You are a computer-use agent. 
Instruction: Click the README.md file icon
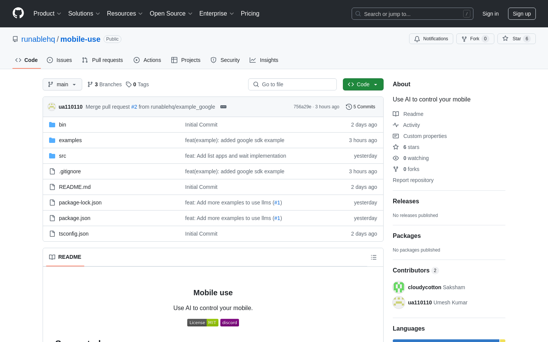click(x=52, y=187)
